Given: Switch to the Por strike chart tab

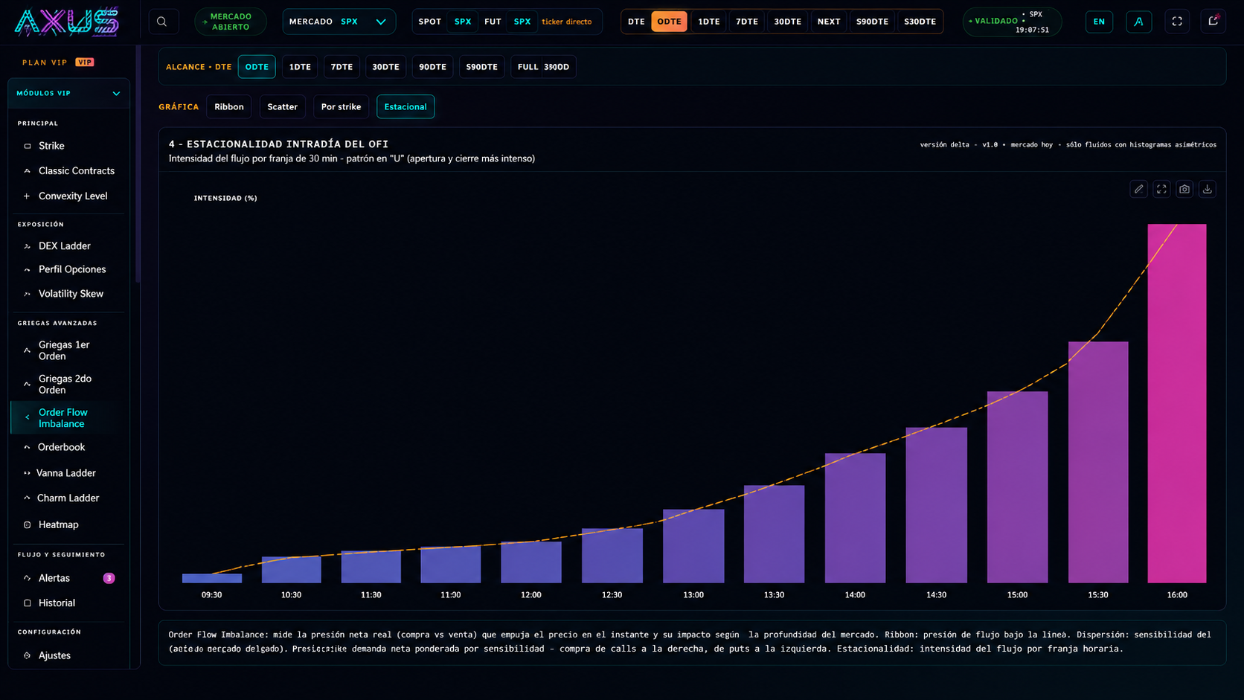Looking at the screenshot, I should (x=341, y=107).
